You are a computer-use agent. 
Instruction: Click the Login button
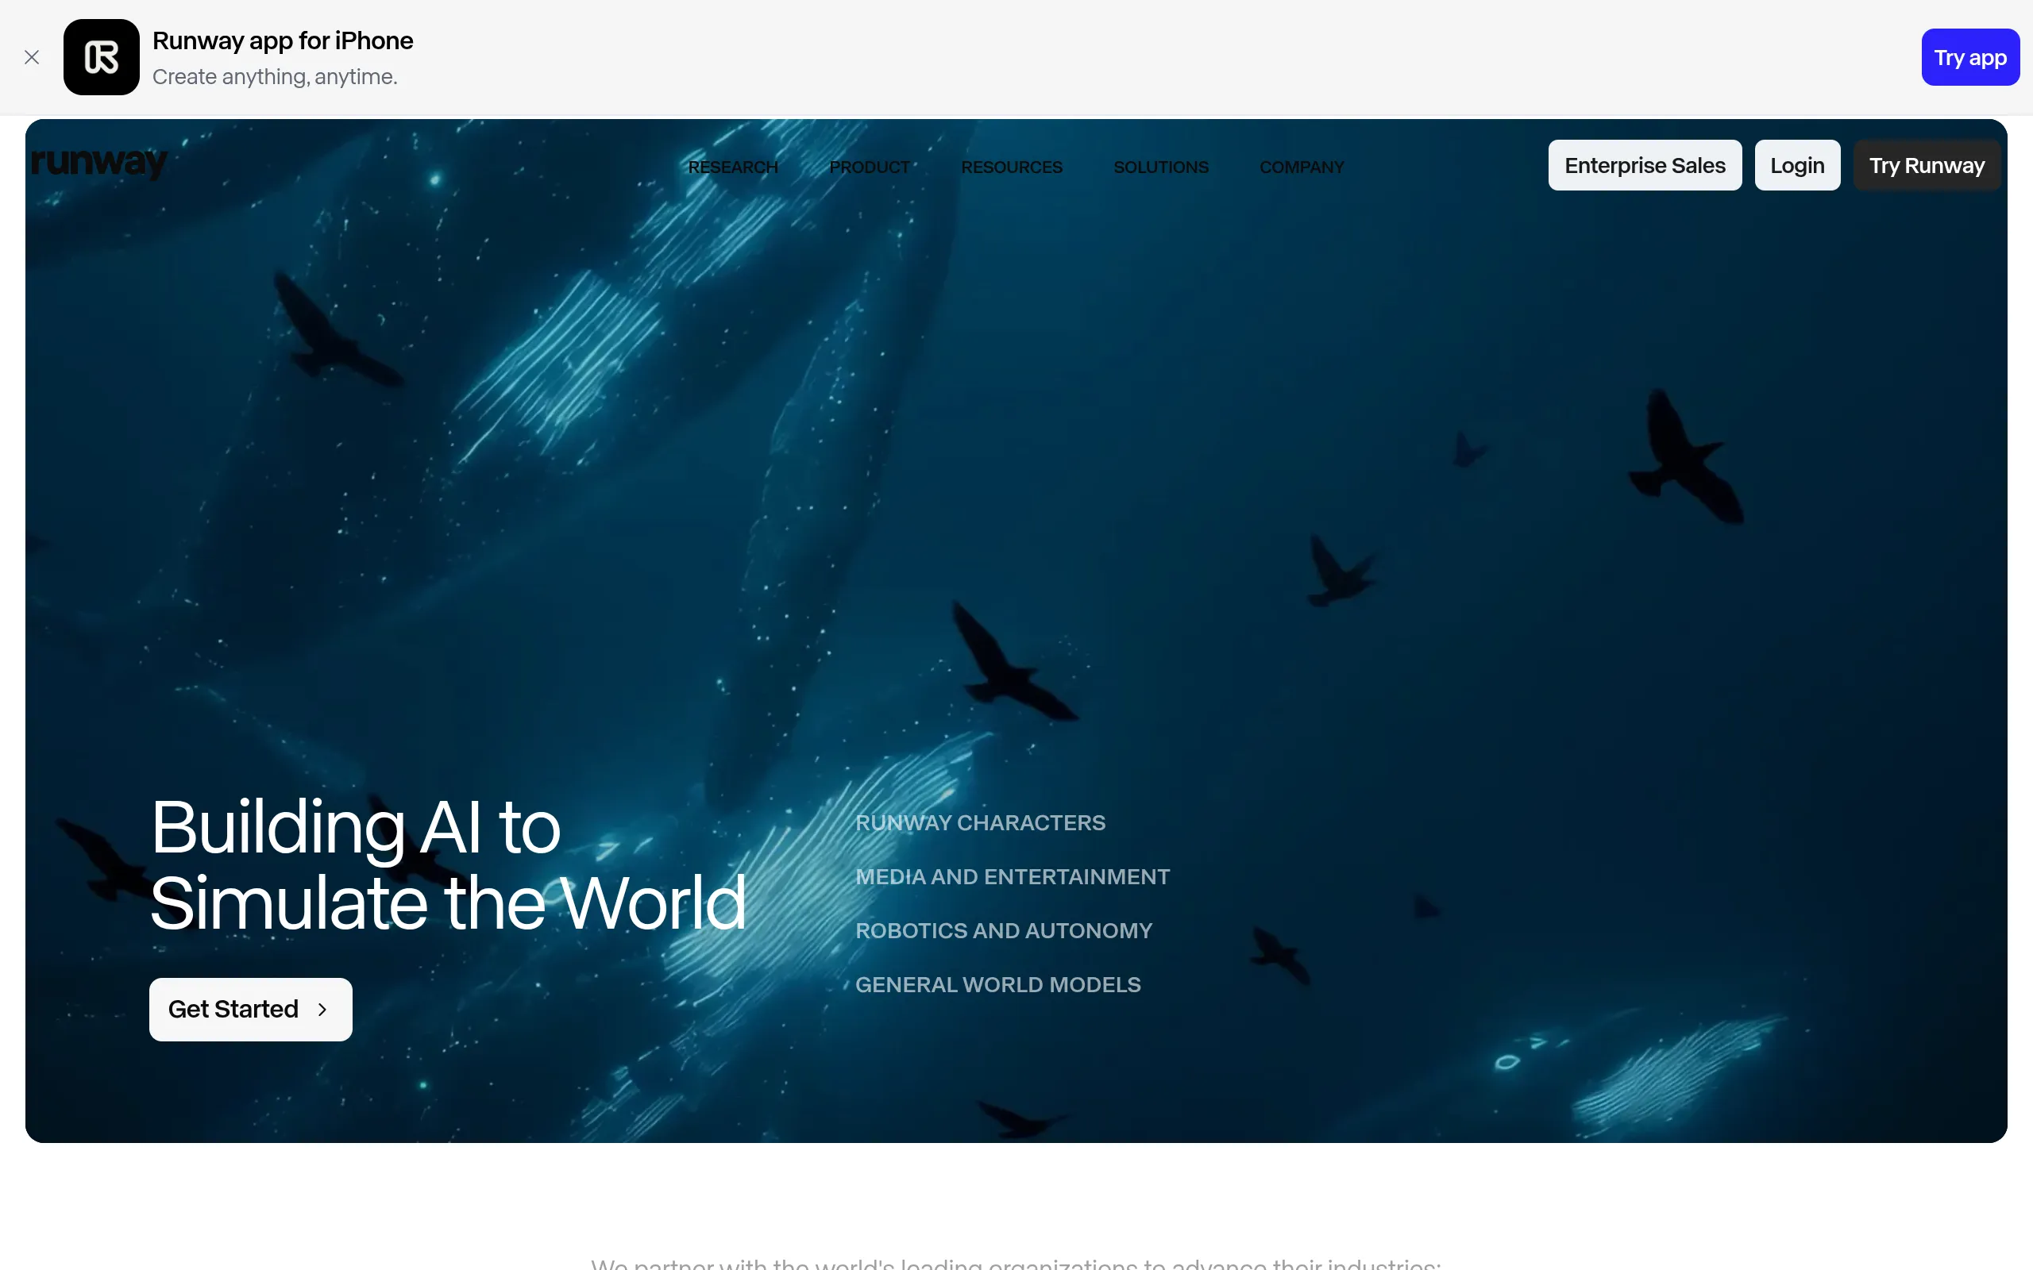click(x=1797, y=165)
